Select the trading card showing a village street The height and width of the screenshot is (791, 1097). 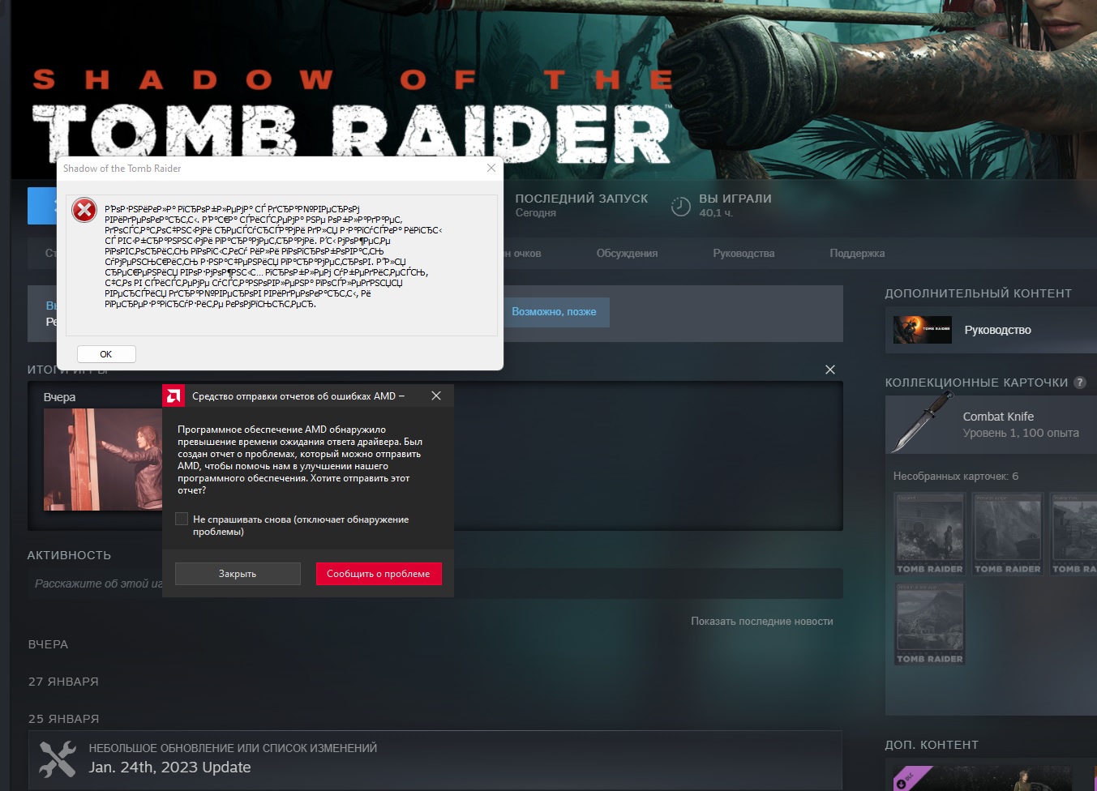click(1073, 534)
